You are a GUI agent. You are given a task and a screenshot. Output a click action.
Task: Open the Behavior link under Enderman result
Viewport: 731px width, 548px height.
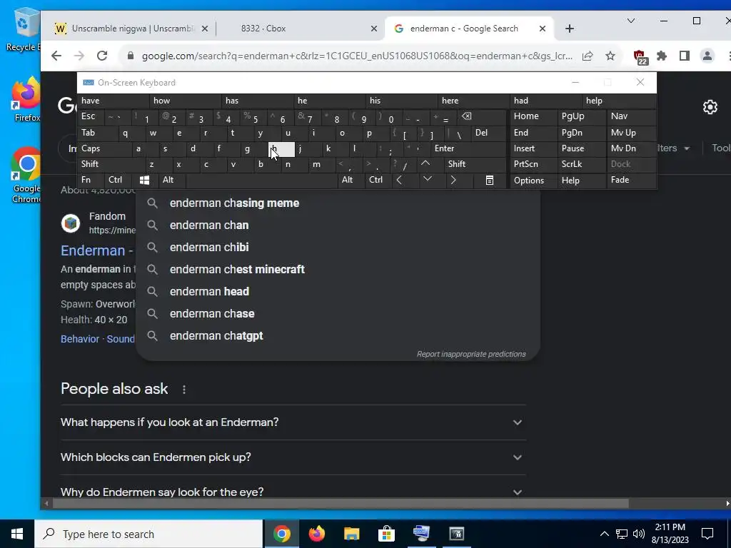[x=80, y=339]
